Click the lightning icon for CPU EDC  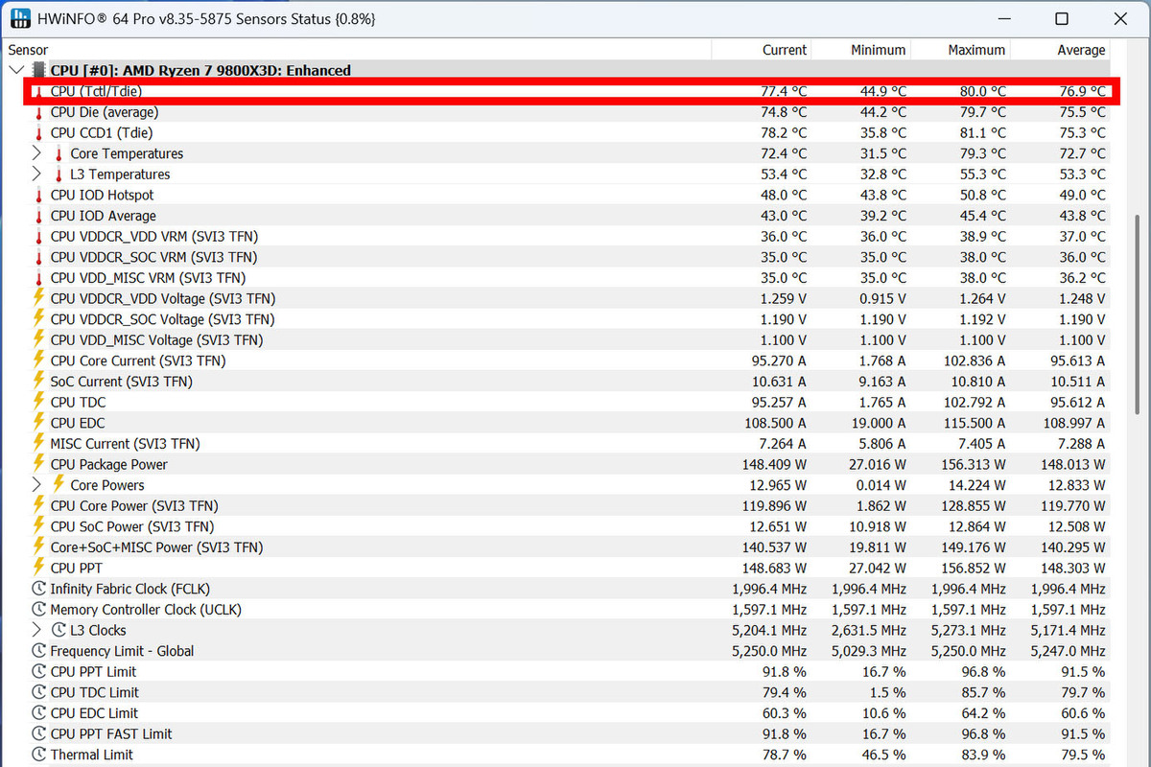[39, 423]
